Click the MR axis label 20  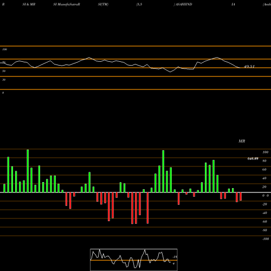point(264,187)
